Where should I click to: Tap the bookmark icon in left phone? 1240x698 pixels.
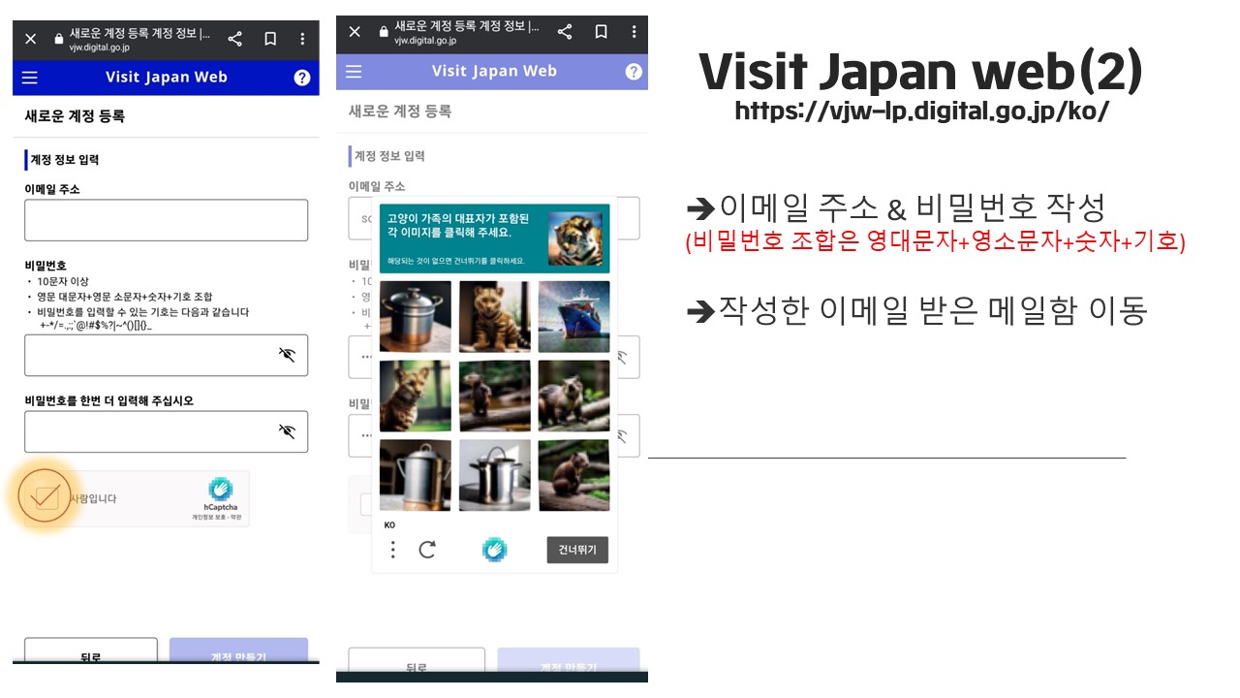click(x=270, y=39)
